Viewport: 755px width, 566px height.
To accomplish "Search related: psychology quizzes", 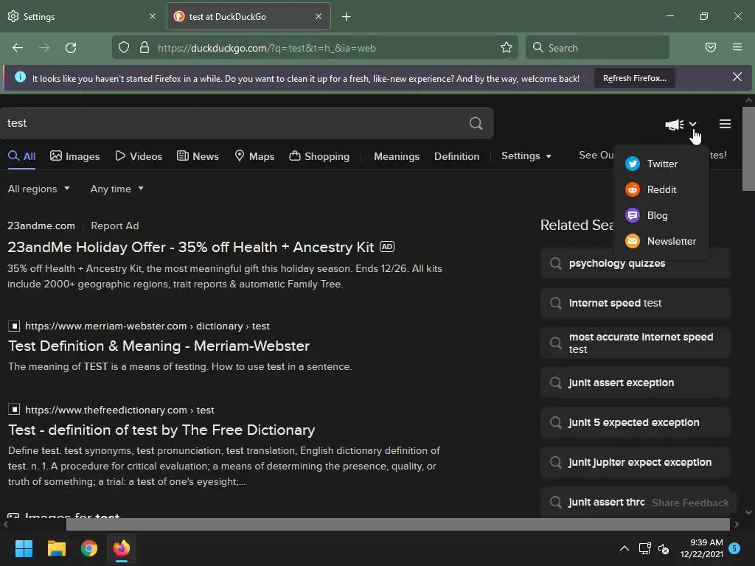I will coord(635,263).
